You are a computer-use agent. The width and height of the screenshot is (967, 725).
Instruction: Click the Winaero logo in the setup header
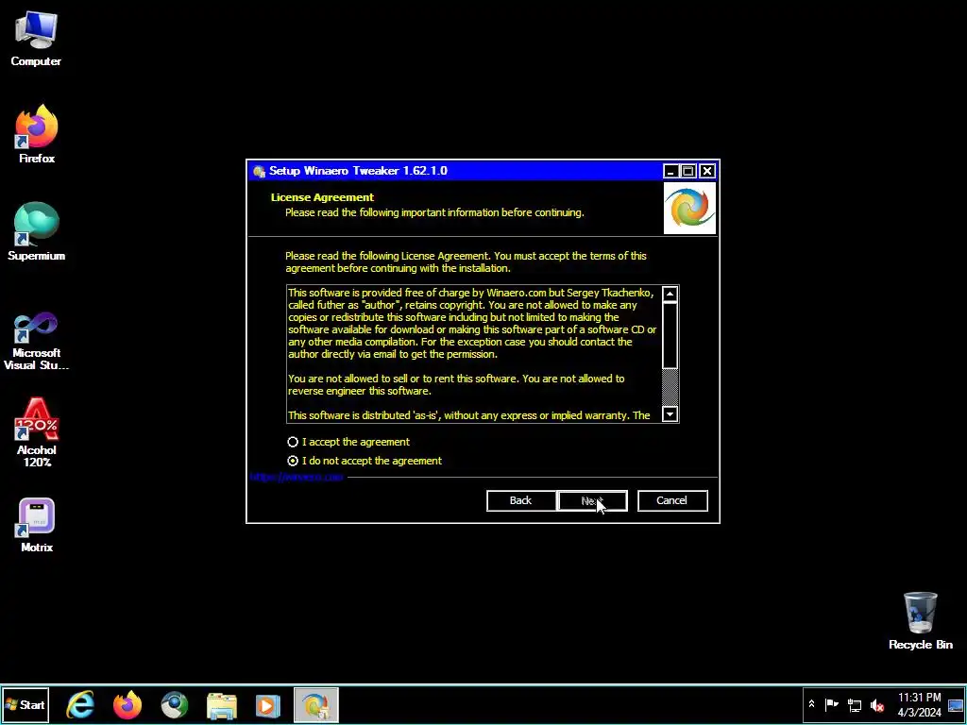(x=689, y=208)
